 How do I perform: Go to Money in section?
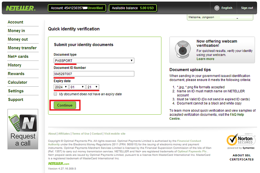pyautogui.click(x=16, y=31)
